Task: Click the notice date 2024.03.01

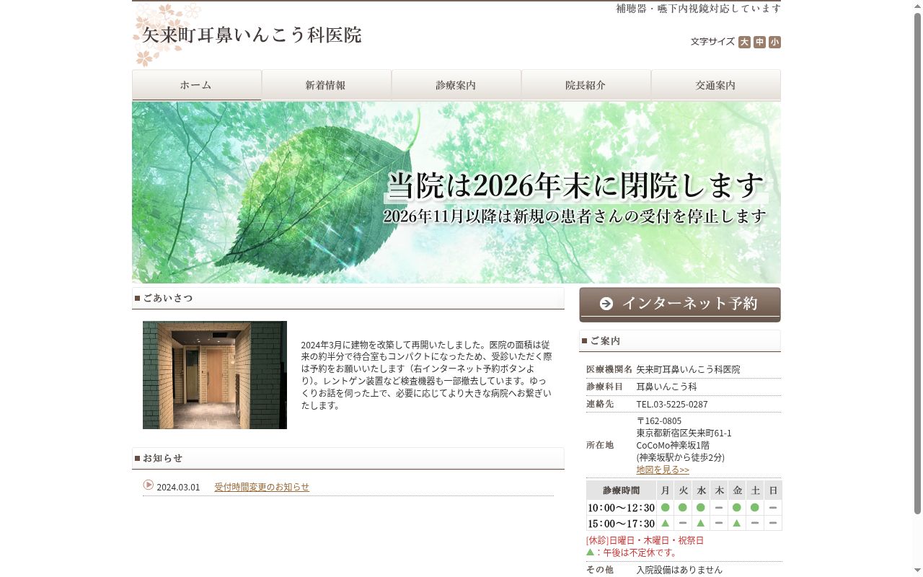Action: 178,487
